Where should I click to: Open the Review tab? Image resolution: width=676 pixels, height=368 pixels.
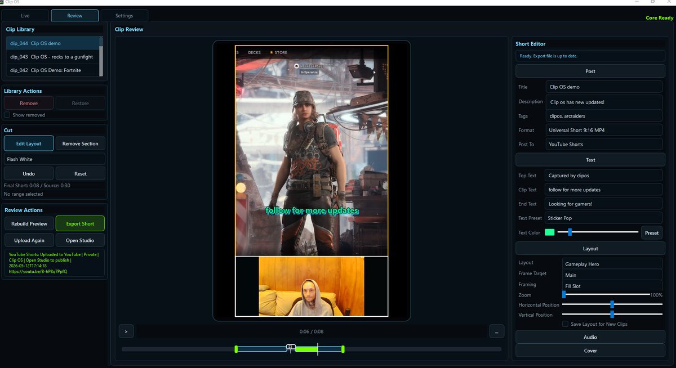point(75,16)
